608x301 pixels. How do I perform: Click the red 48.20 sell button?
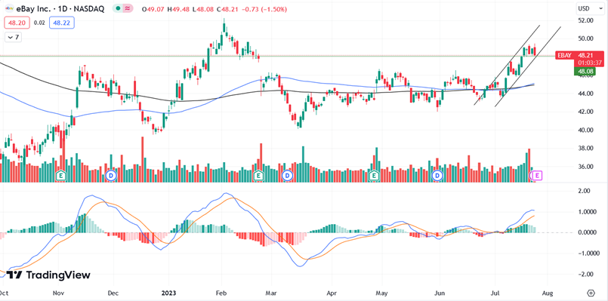tap(16, 23)
